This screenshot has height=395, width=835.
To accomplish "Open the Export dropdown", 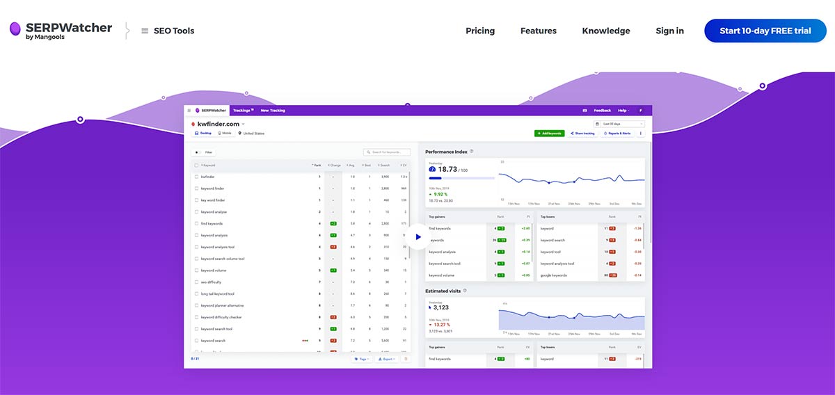I will click(x=386, y=359).
